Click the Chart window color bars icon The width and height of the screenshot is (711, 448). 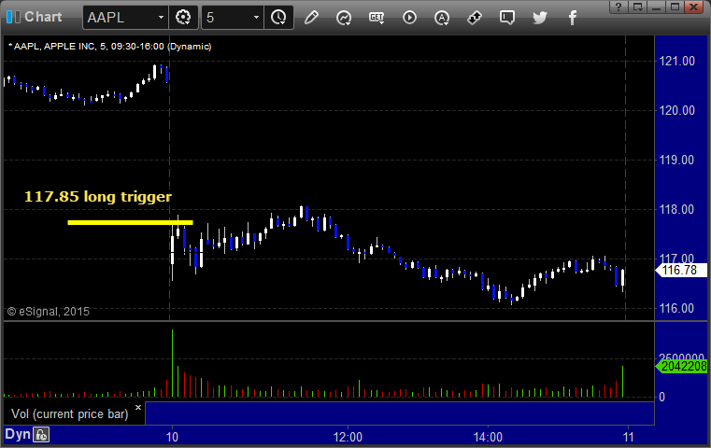click(13, 17)
